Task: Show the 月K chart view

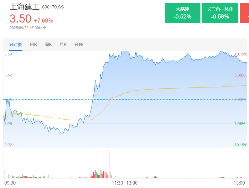Action: 63,44
